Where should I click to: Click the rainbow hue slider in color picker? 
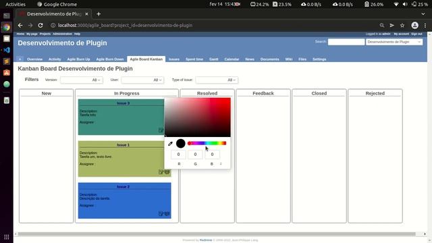pos(207,143)
